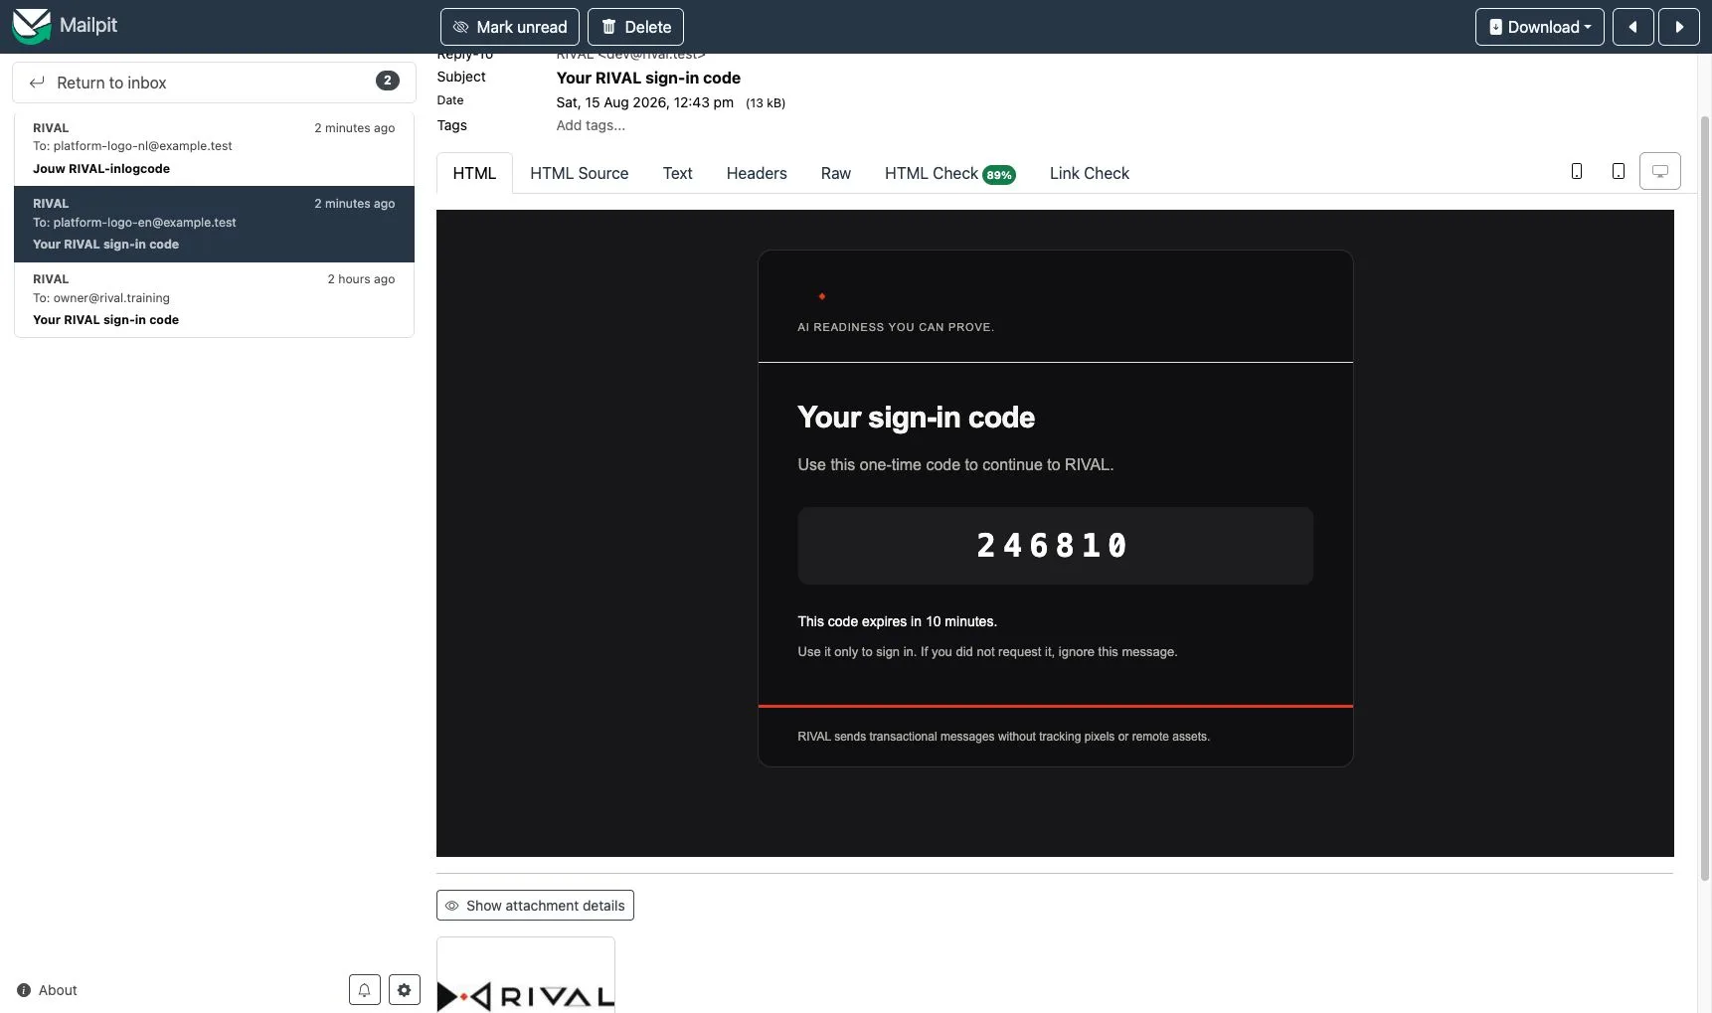Open the owner@rival.training message
This screenshot has height=1013, width=1712.
[x=214, y=299]
